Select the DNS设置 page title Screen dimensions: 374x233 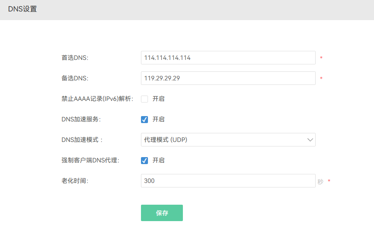click(x=23, y=9)
